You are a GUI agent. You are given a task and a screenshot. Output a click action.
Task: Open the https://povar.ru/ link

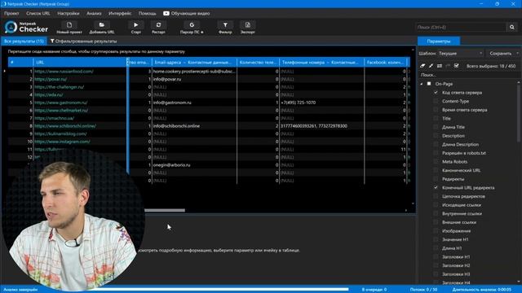[x=51, y=79]
